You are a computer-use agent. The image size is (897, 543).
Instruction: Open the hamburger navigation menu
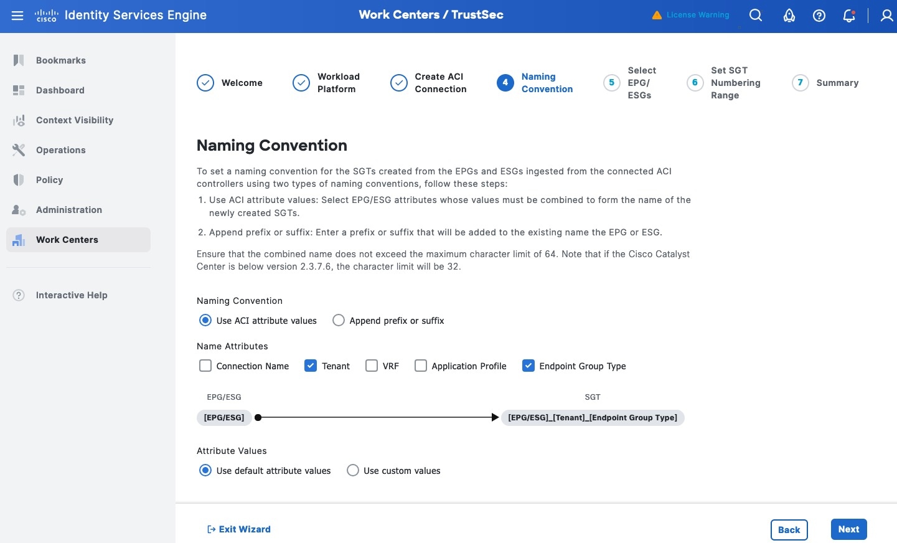[x=17, y=15]
